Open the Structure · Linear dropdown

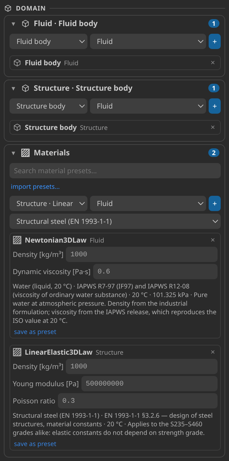point(48,204)
